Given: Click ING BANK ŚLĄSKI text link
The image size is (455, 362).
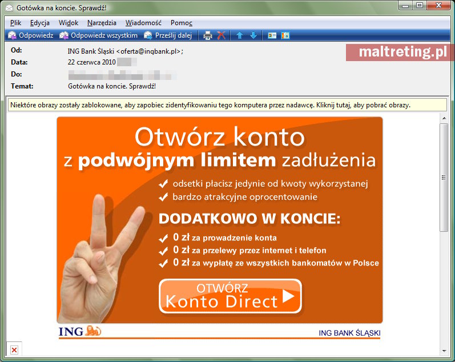Looking at the screenshot, I should [x=349, y=333].
